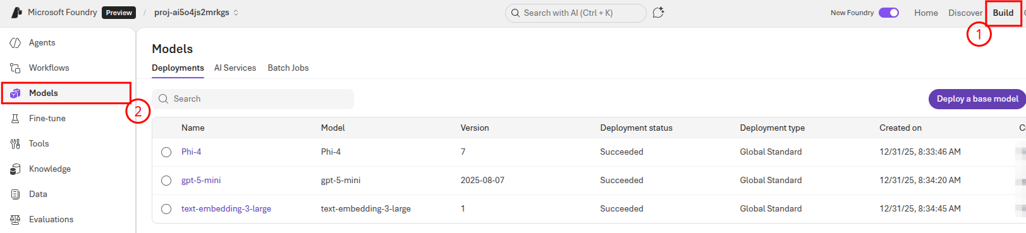Viewport: 1026px width, 233px height.
Task: Click the Evaluations scale icon
Action: (15, 219)
